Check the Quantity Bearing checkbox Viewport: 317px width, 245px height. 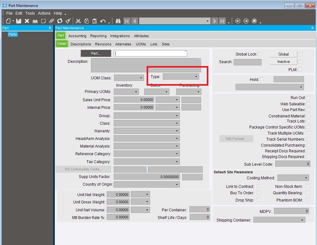307,193
